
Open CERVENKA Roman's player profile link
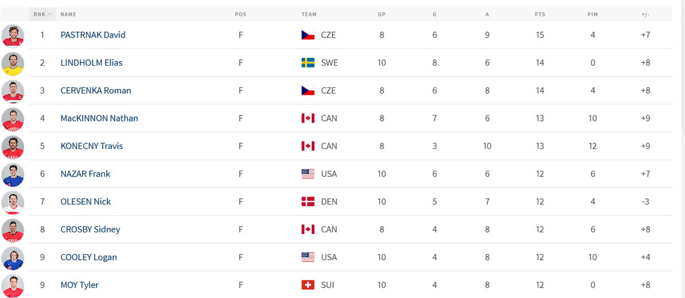click(96, 90)
